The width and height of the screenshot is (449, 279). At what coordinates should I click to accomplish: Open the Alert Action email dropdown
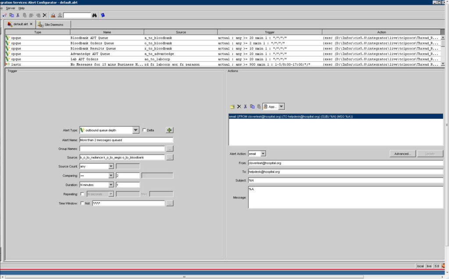(263, 154)
